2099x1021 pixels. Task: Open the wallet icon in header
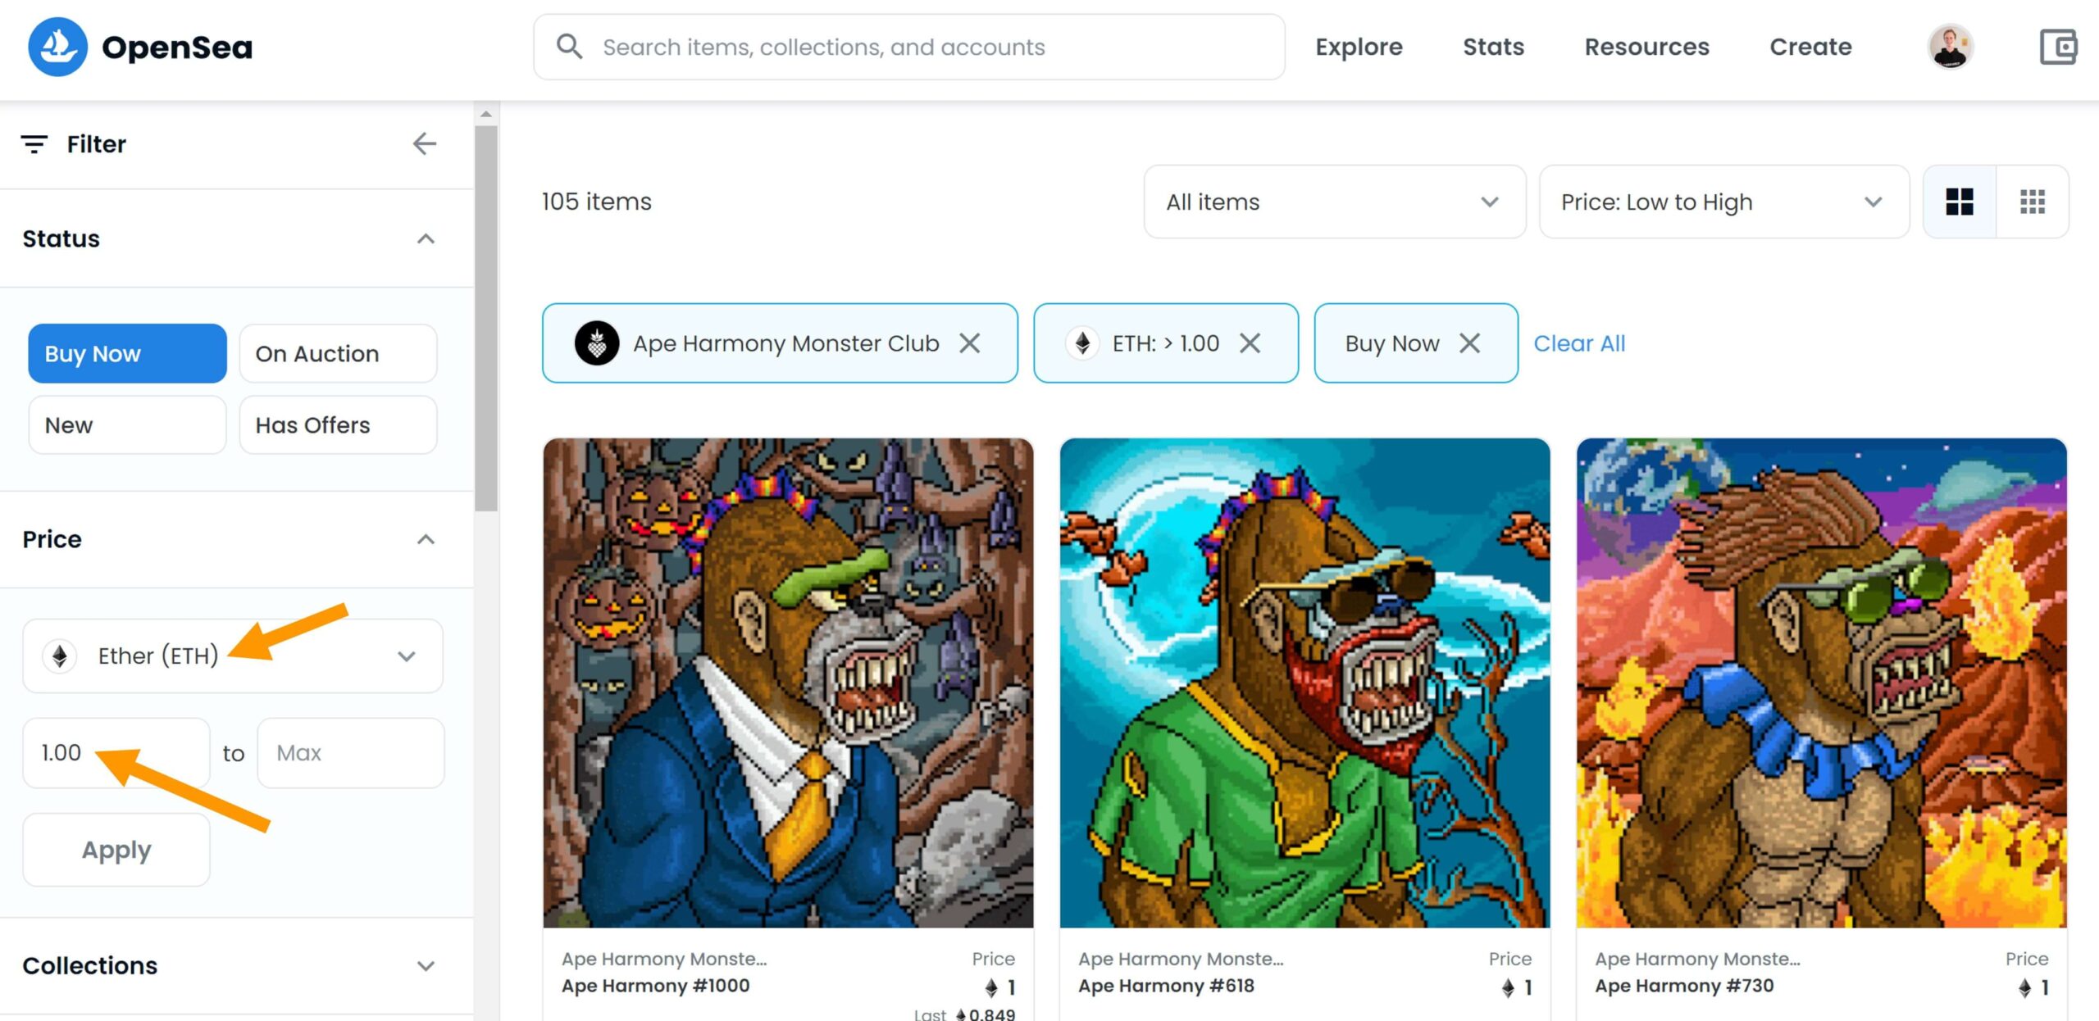pos(2057,47)
